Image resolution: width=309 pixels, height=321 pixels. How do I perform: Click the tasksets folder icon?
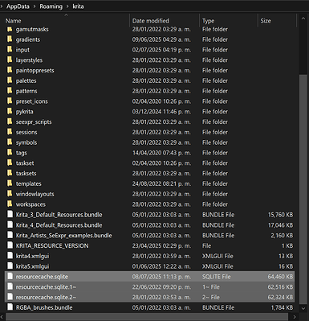point(10,173)
